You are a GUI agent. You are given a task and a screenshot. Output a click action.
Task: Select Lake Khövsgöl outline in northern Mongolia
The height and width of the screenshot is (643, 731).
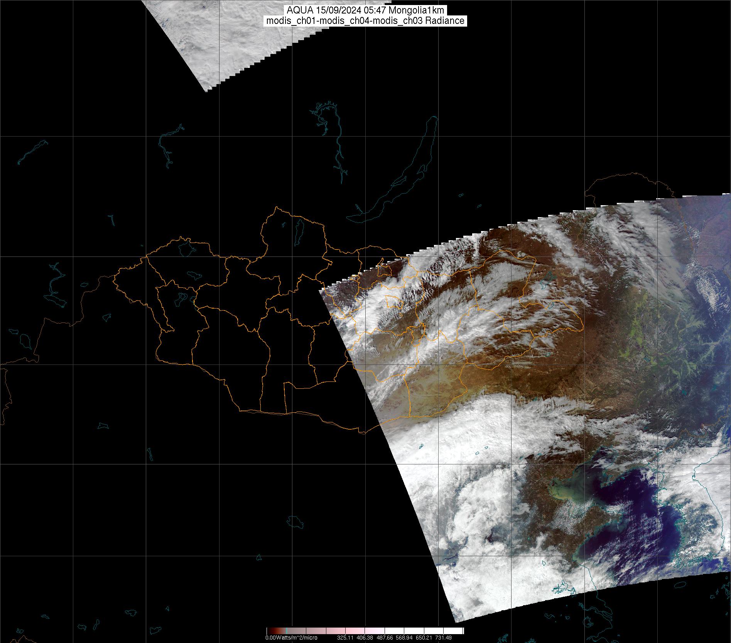tap(298, 230)
